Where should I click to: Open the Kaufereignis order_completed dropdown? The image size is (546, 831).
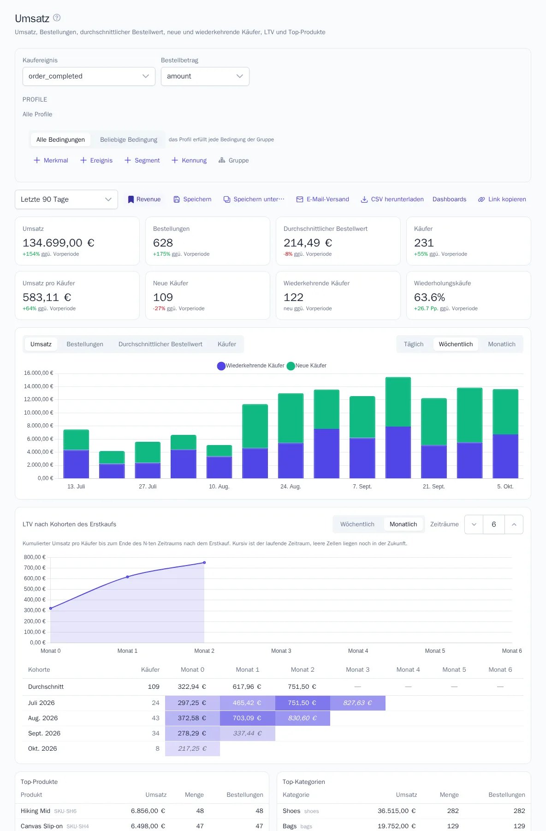tap(89, 77)
